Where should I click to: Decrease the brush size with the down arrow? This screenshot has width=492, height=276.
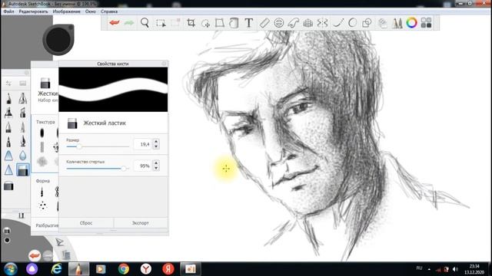pyautogui.click(x=156, y=146)
